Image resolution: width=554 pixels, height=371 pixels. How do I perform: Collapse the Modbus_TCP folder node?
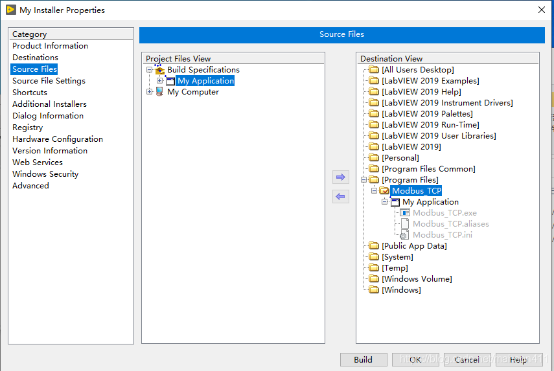click(374, 190)
